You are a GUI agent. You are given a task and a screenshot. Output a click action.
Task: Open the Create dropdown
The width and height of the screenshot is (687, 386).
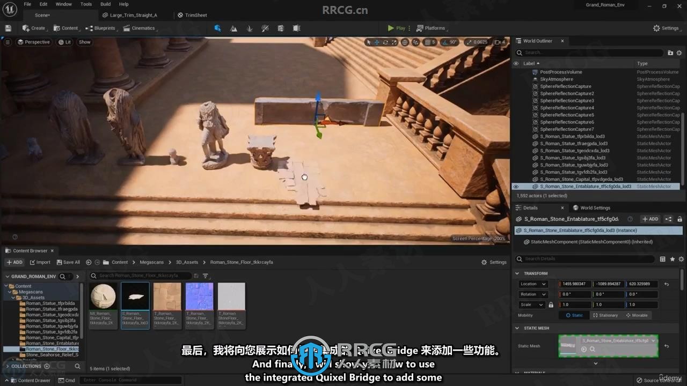(34, 28)
